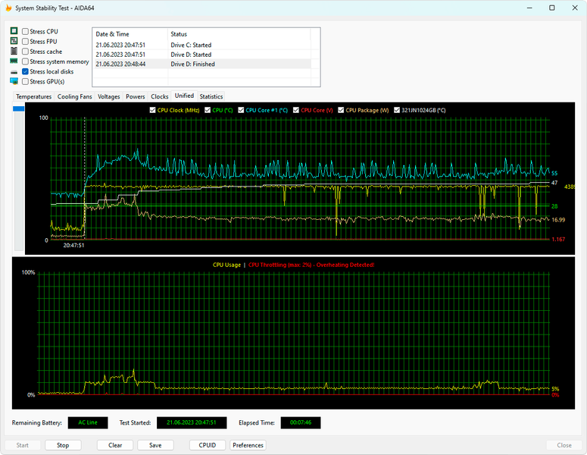587x455 pixels.
Task: Click the Stress system memory RAM icon
Action: click(x=14, y=61)
